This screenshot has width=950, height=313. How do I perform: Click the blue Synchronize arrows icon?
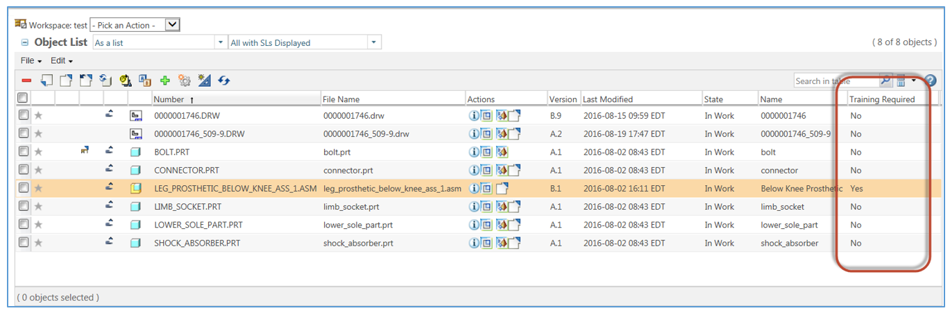[223, 81]
